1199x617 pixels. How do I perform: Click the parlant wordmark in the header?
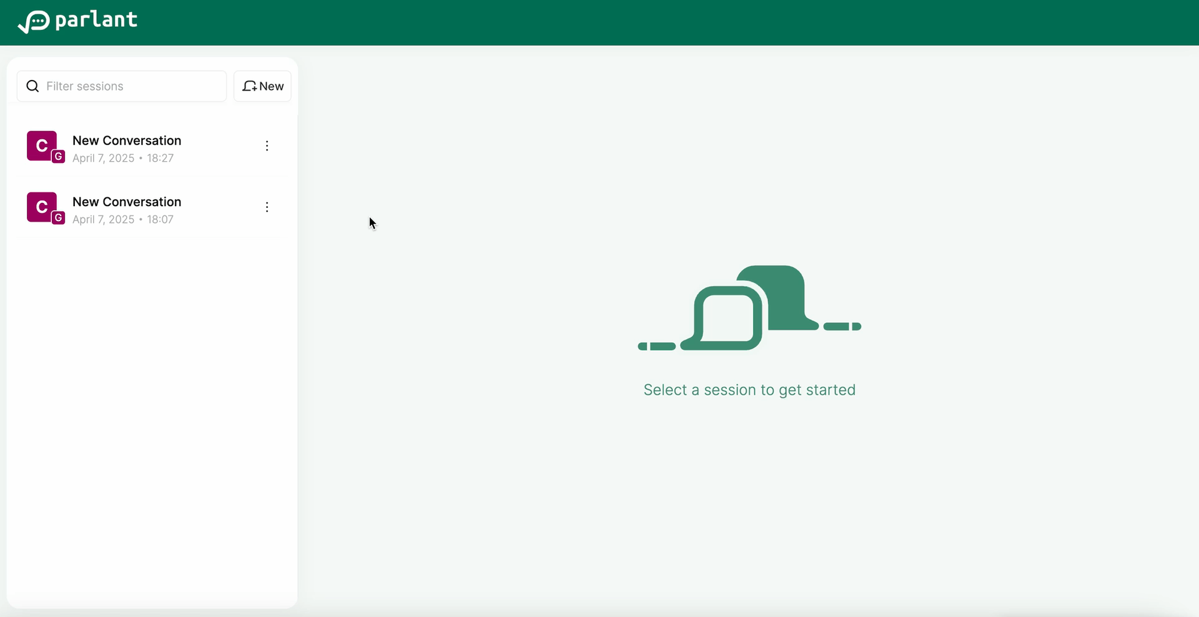[x=96, y=20]
